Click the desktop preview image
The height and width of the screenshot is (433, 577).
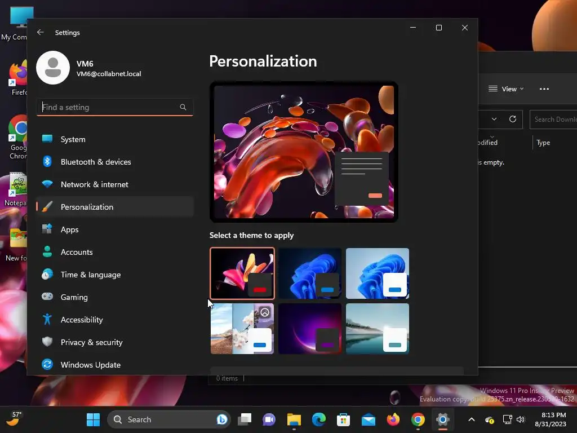[x=304, y=152]
